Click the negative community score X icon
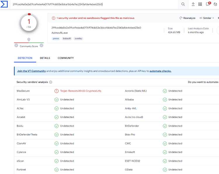The height and width of the screenshot is (174, 219). (16, 46)
